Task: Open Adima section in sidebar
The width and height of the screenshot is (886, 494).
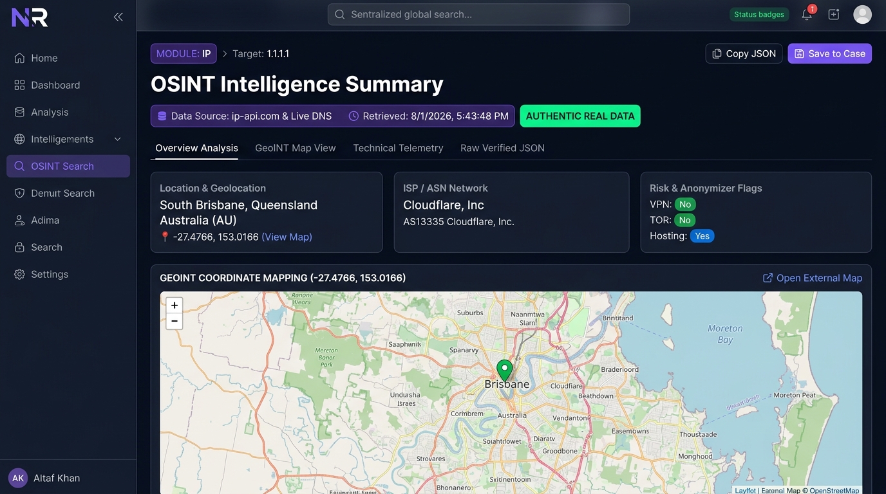Action: coord(68,220)
